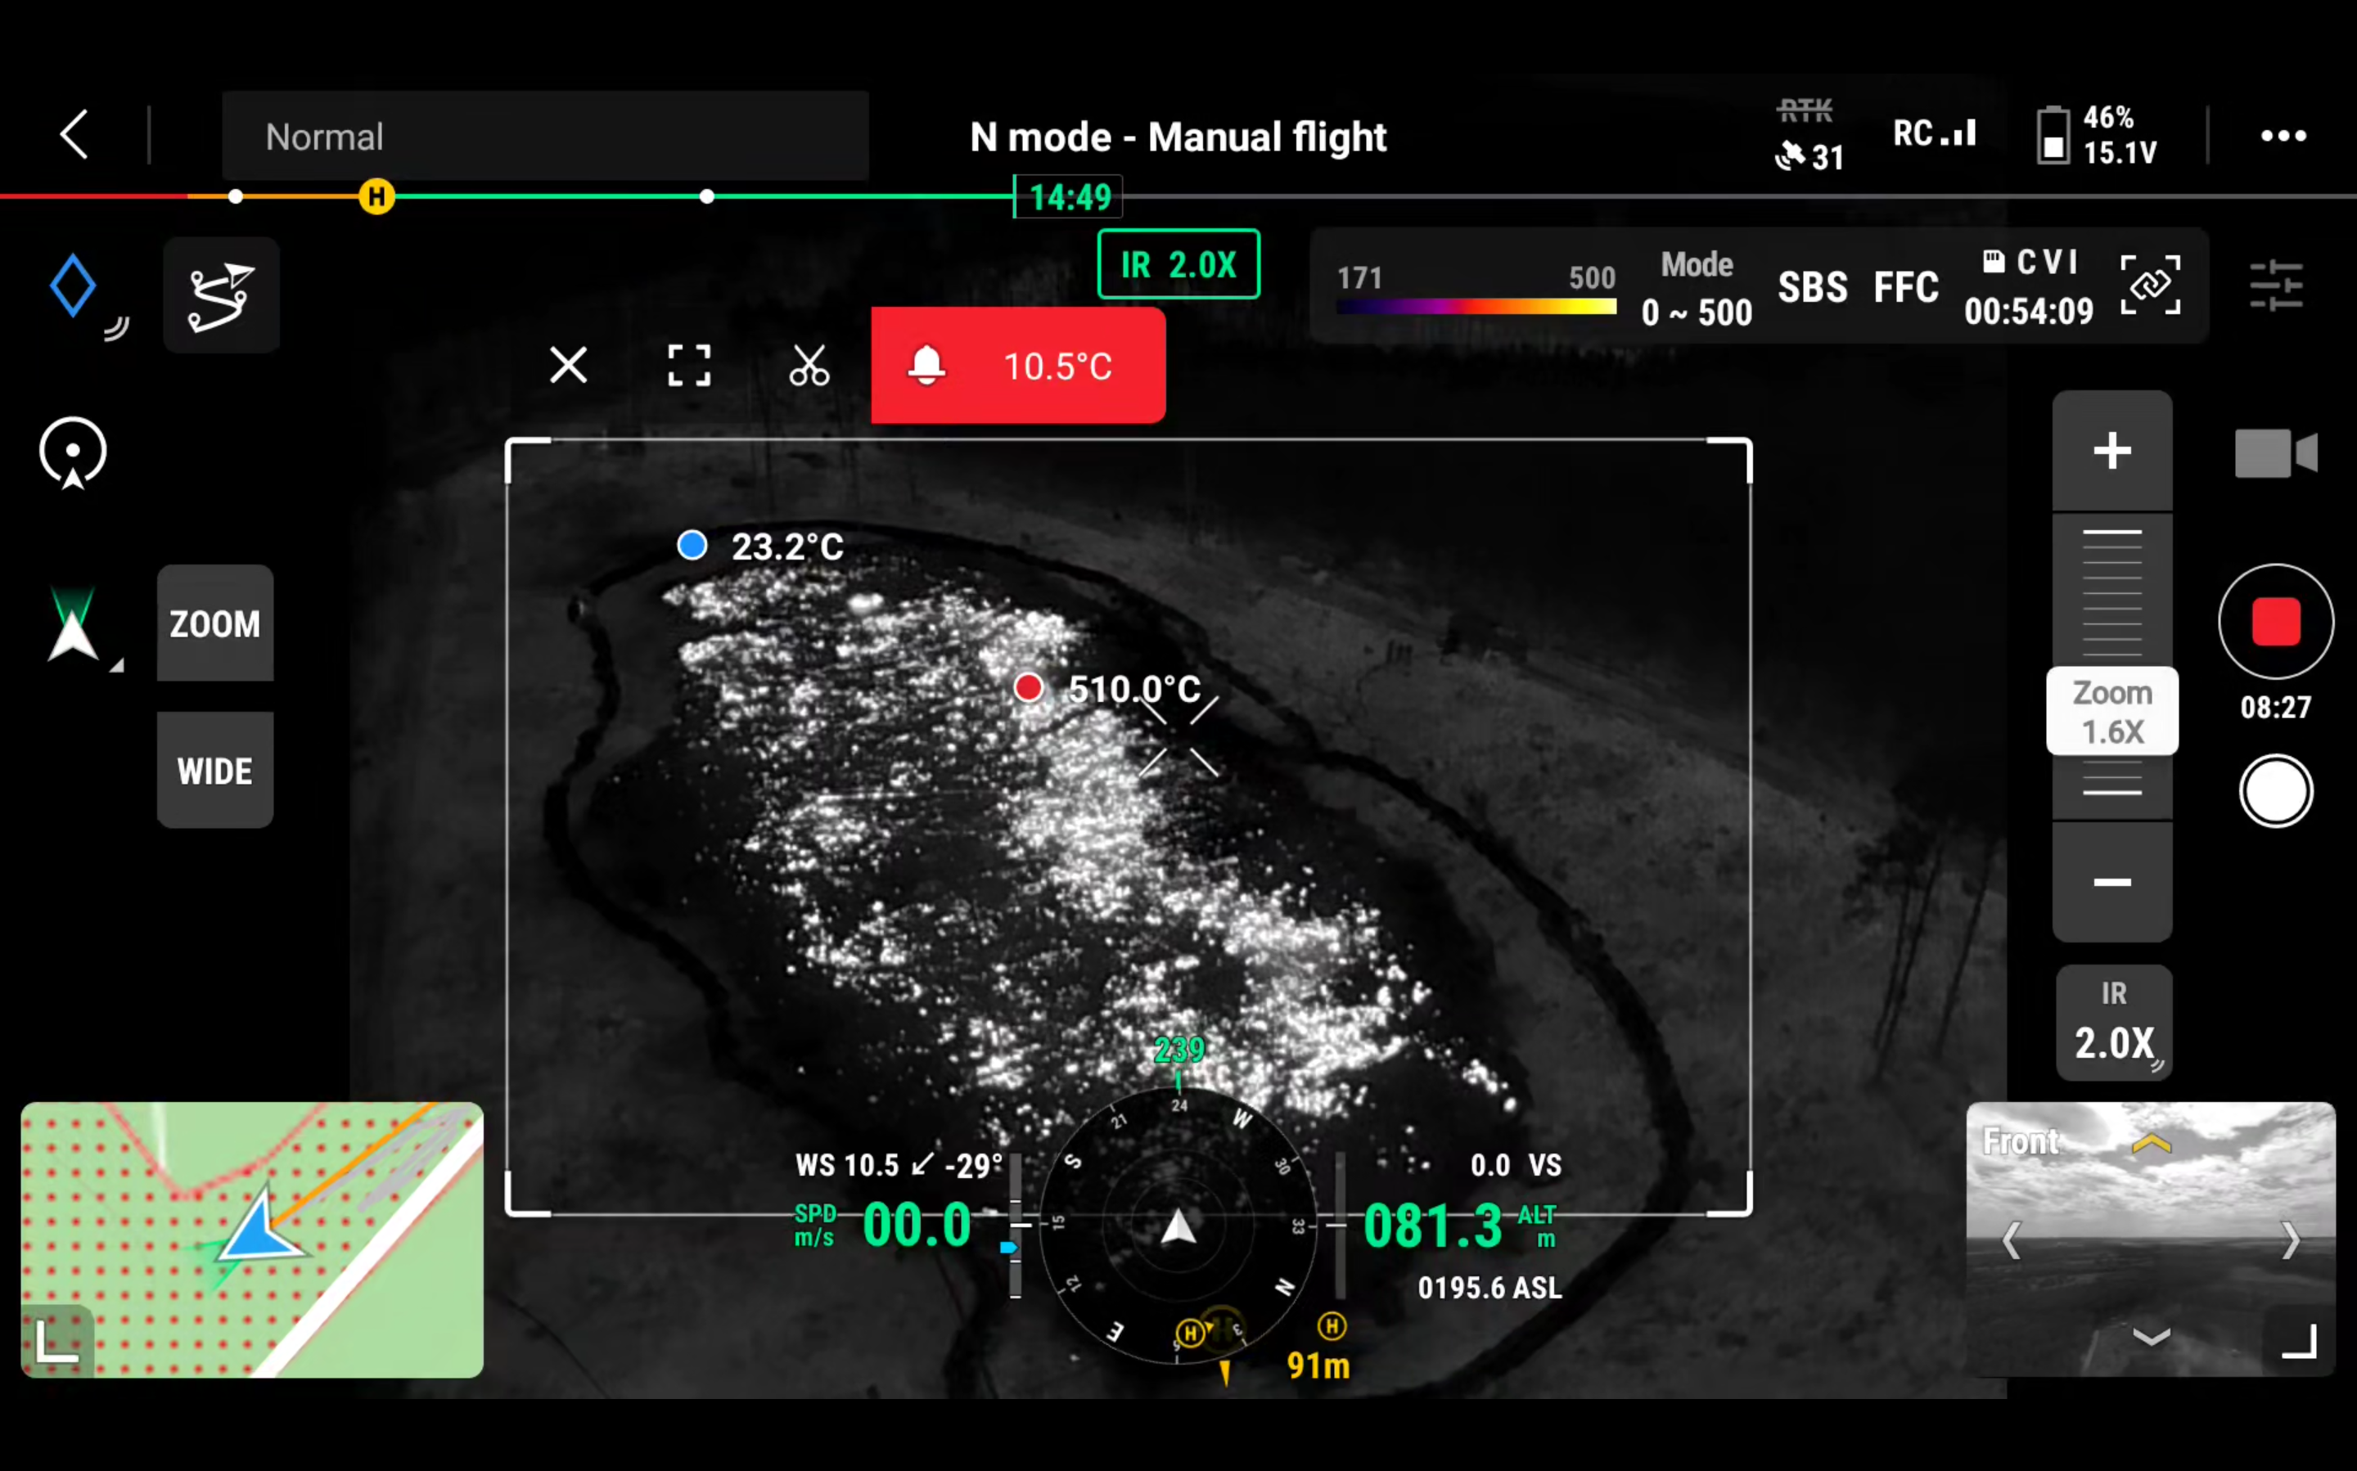
Task: Switch to WIDE camera view
Action: point(215,771)
